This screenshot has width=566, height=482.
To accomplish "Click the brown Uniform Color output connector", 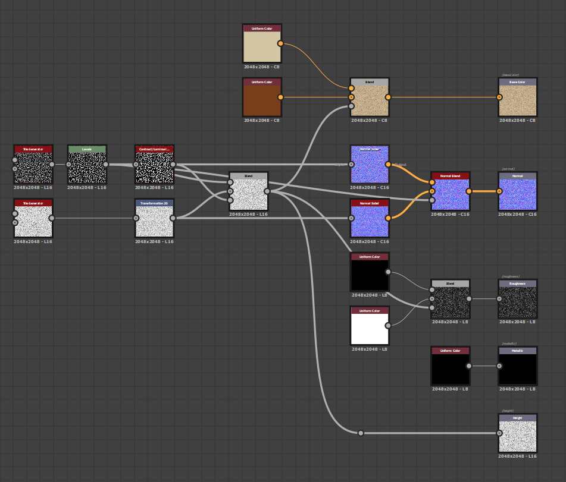I will click(280, 97).
